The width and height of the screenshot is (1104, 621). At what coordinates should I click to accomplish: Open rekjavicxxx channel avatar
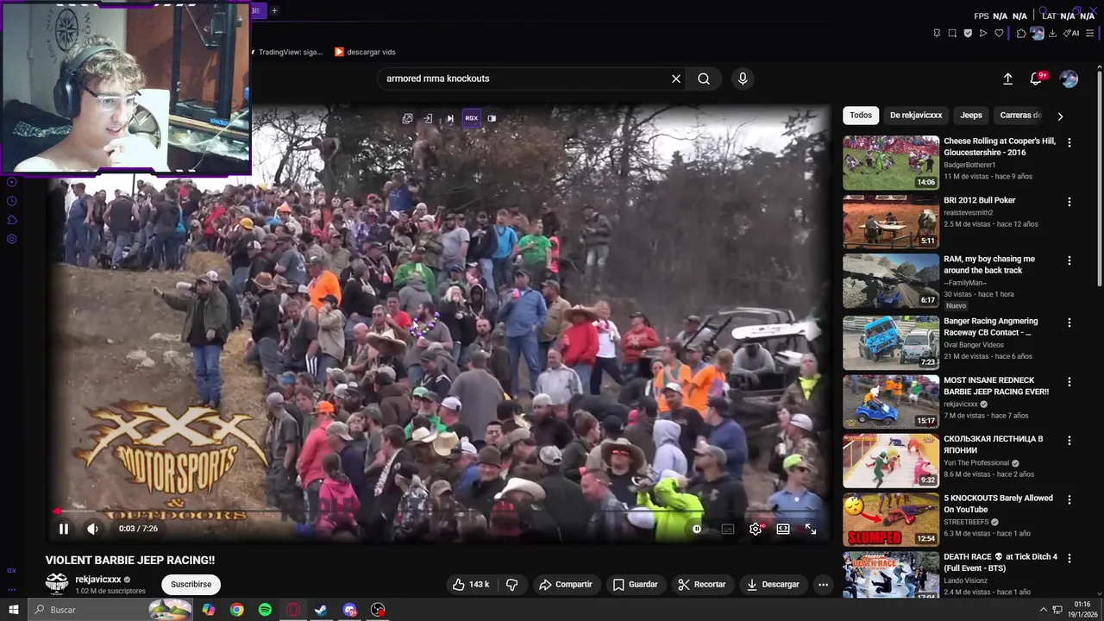pos(57,584)
